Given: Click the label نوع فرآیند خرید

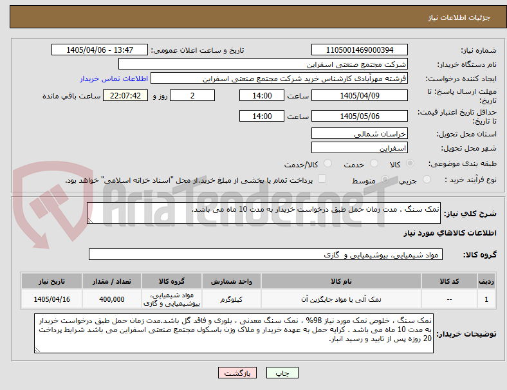Looking at the screenshot, I should pyautogui.click(x=470, y=180).
